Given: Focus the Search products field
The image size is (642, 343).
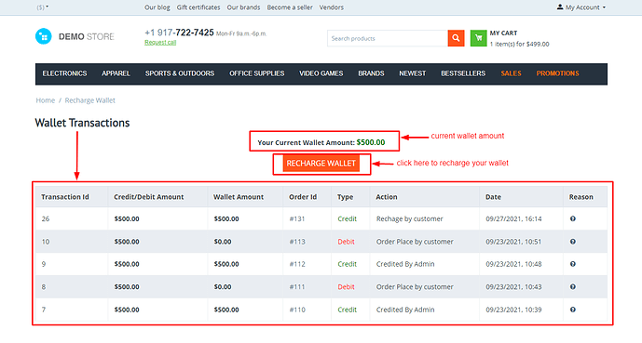Looking at the screenshot, I should point(388,38).
